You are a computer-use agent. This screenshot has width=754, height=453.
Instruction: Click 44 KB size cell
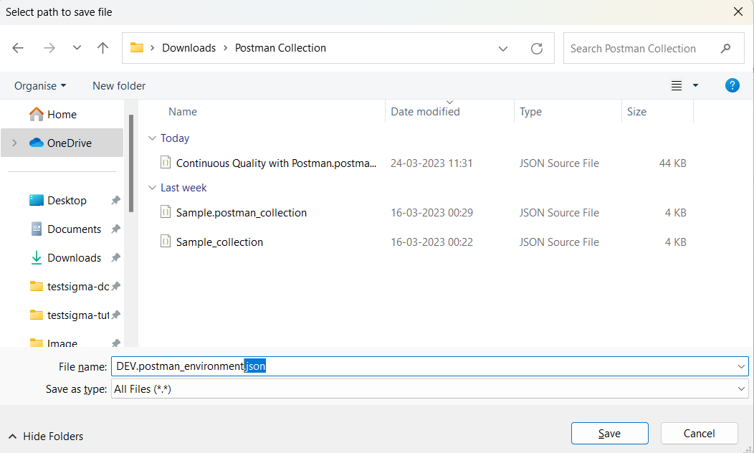pyautogui.click(x=672, y=163)
